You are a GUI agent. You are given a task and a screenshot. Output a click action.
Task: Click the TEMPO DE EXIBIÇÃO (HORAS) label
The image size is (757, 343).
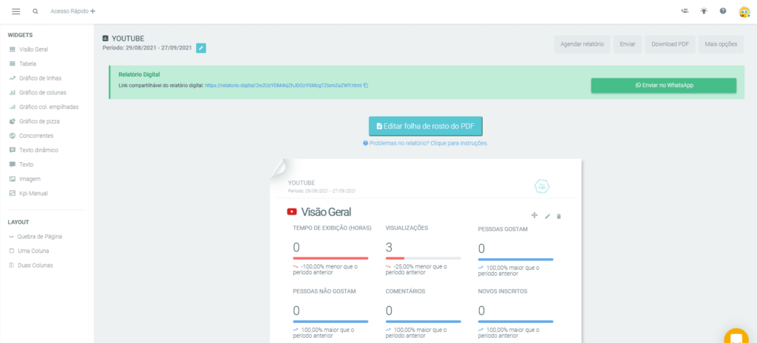coord(332,228)
